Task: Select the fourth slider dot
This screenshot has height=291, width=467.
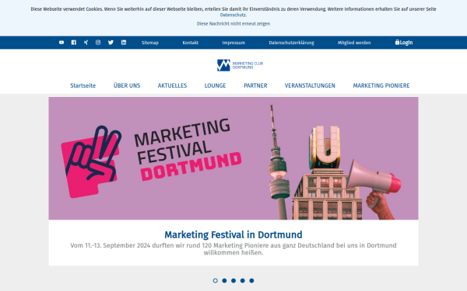Action: point(242,281)
